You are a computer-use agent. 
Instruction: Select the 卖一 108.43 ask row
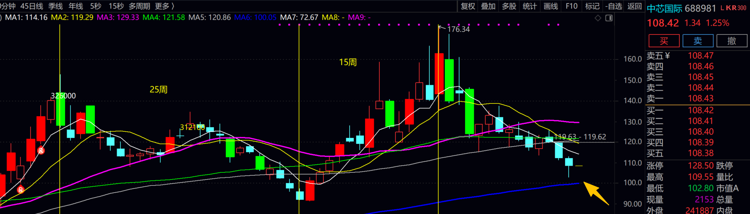[698, 99]
